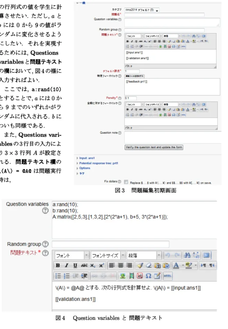Click the デフォルト評点 field showing 1
Screen dimensions: 228x329
click(132, 71)
